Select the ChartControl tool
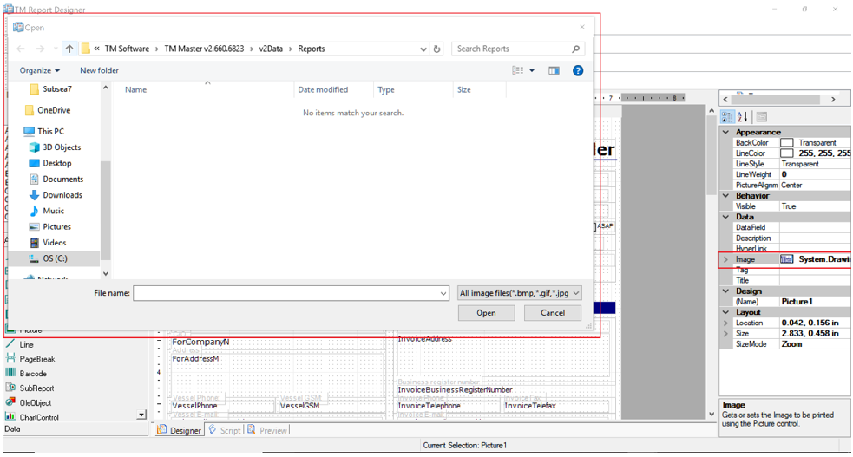 point(39,417)
